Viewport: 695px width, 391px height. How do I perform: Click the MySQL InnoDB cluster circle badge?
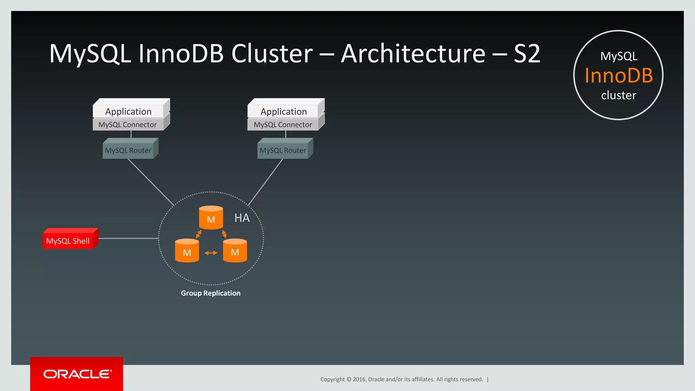[x=618, y=75]
